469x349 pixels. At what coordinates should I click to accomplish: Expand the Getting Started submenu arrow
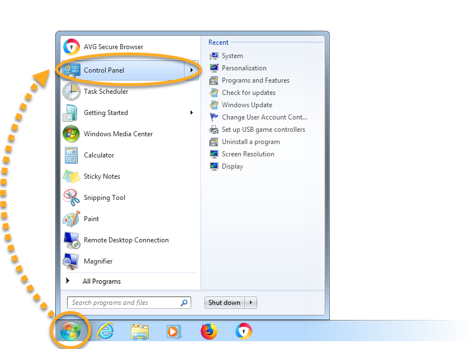coord(191,113)
